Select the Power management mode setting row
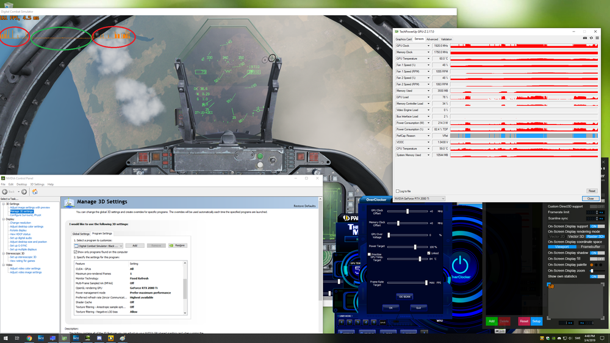 (128, 293)
